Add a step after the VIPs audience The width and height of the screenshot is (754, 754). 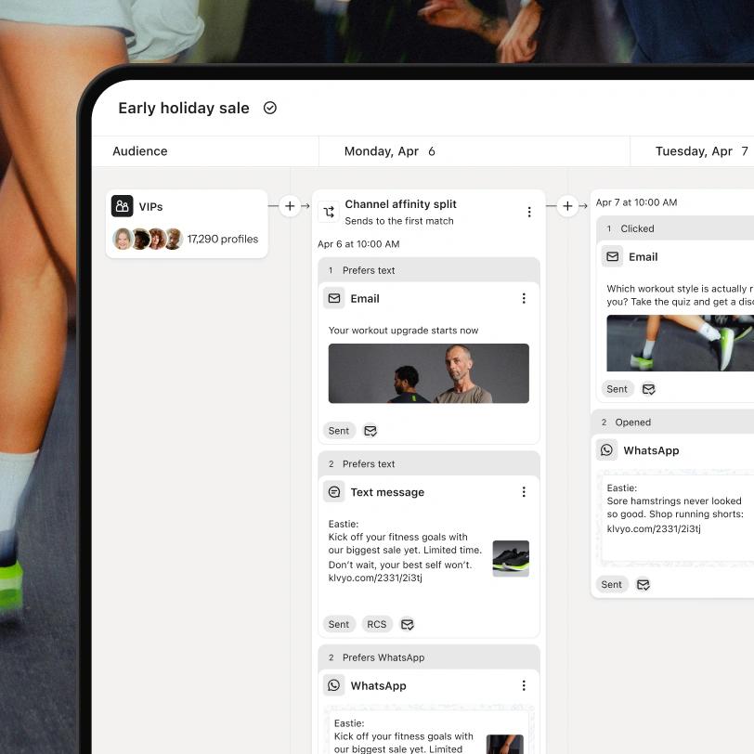tap(290, 206)
